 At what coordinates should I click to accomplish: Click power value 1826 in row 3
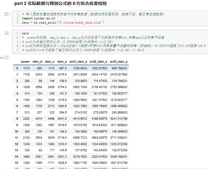pos(26,87)
